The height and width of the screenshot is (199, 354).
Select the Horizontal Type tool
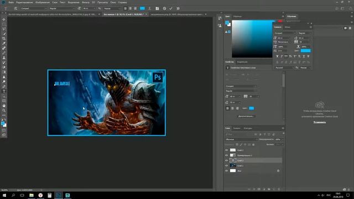point(4,91)
